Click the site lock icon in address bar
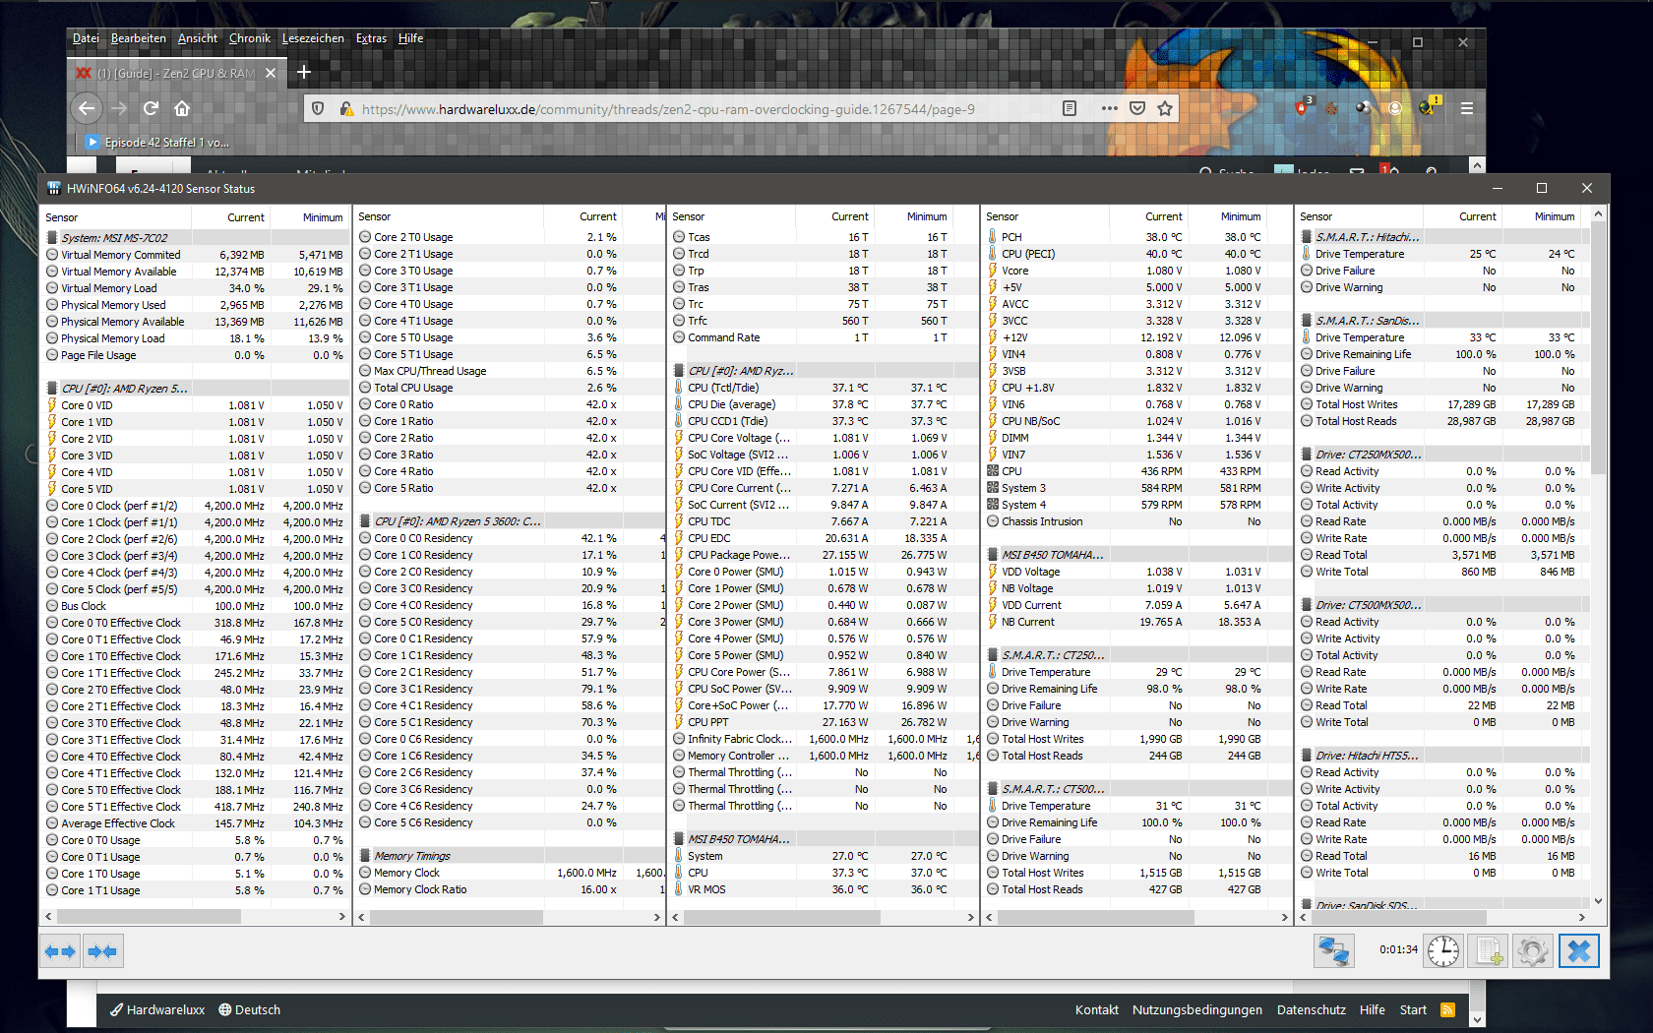Screen dimensions: 1653x1033 [x=345, y=108]
